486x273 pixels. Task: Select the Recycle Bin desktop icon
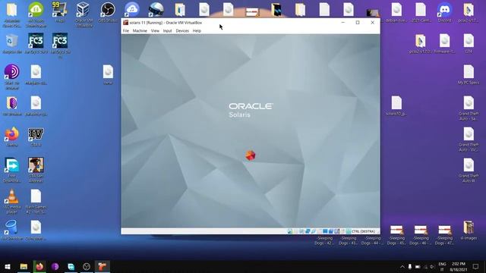12,44
